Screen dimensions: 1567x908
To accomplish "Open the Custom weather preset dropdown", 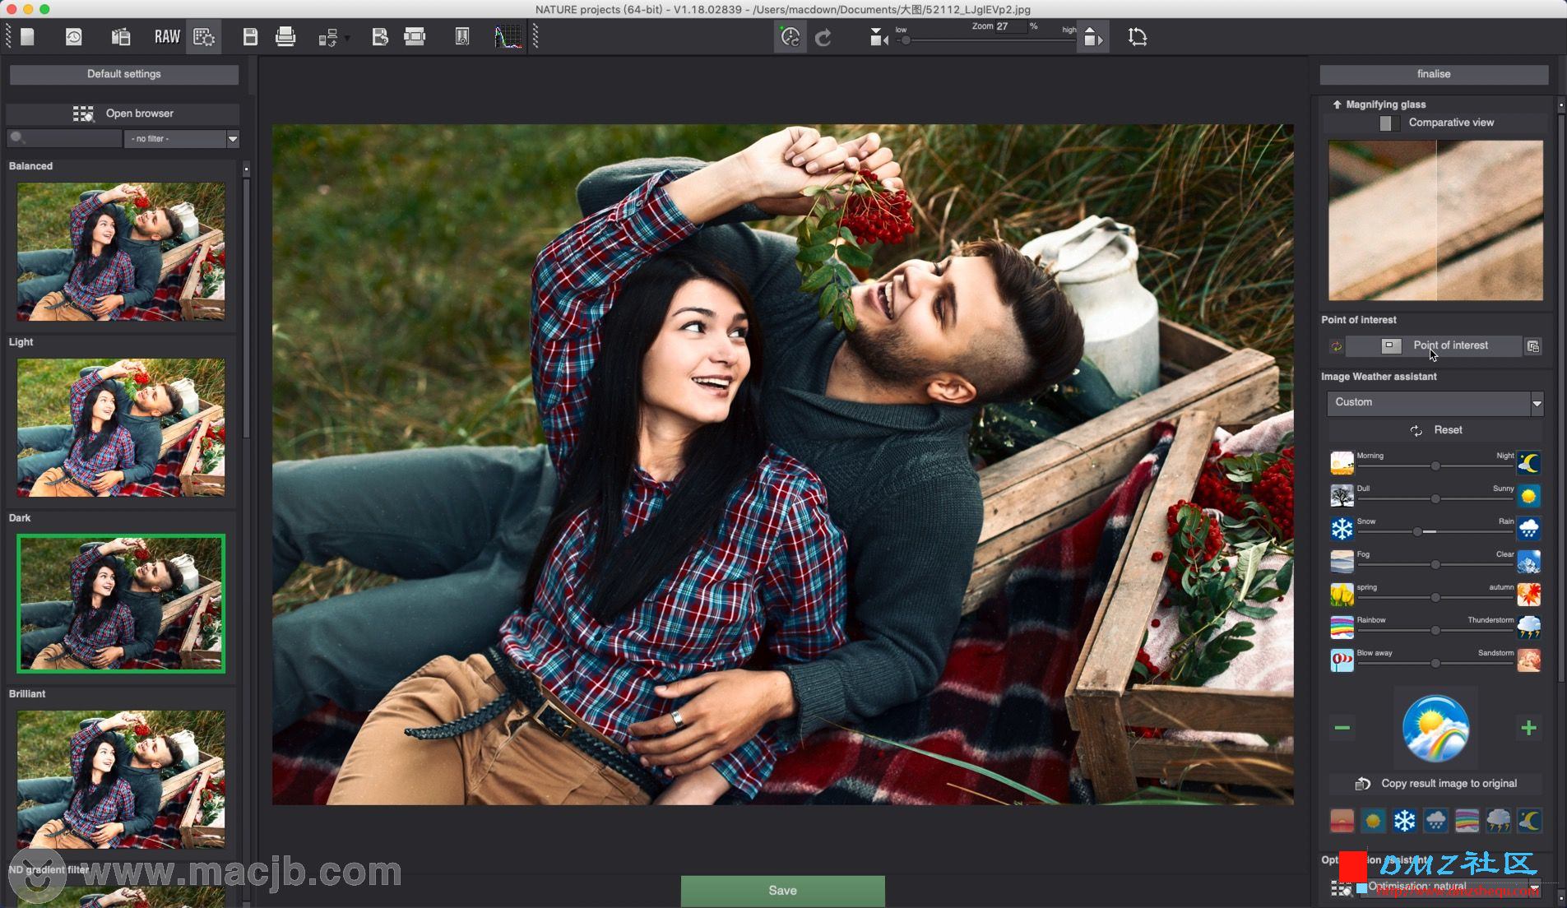I will 1435,403.
